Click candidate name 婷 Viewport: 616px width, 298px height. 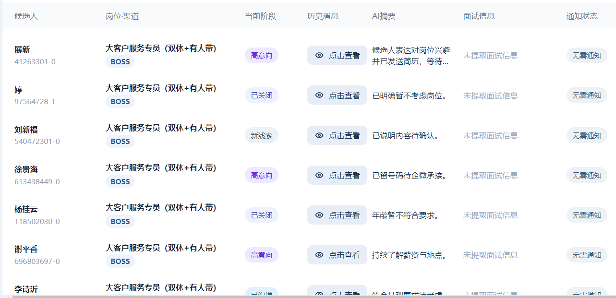pos(18,90)
